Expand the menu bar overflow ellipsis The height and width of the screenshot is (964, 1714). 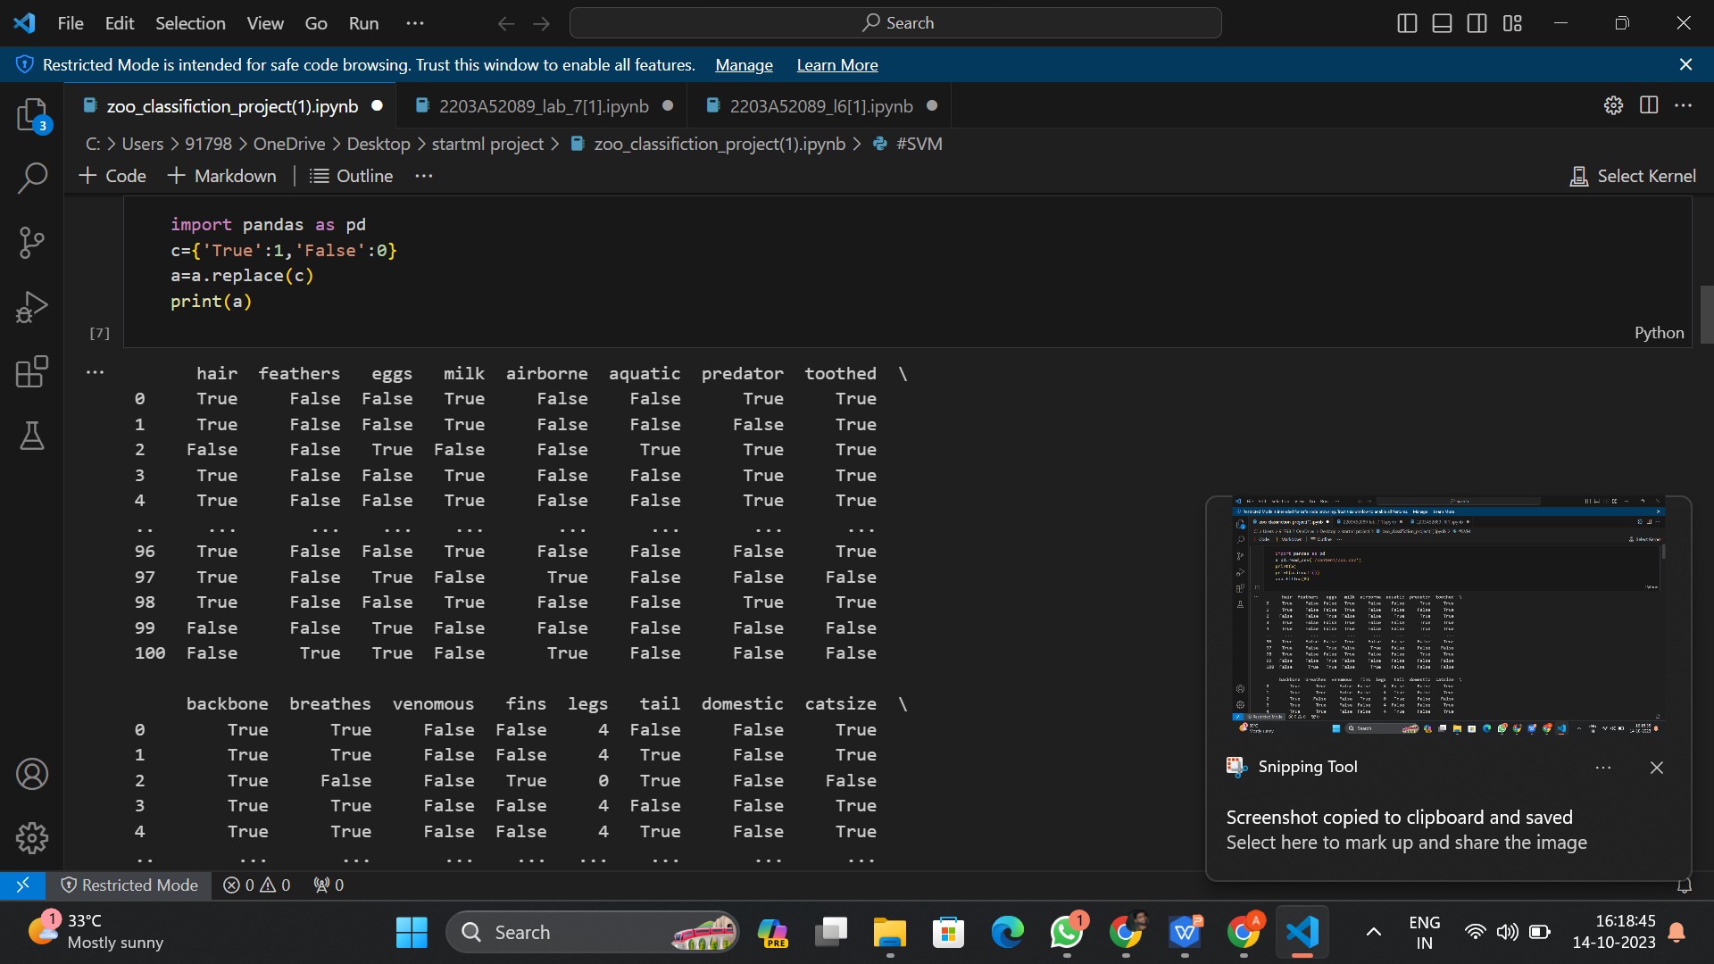pyautogui.click(x=415, y=23)
